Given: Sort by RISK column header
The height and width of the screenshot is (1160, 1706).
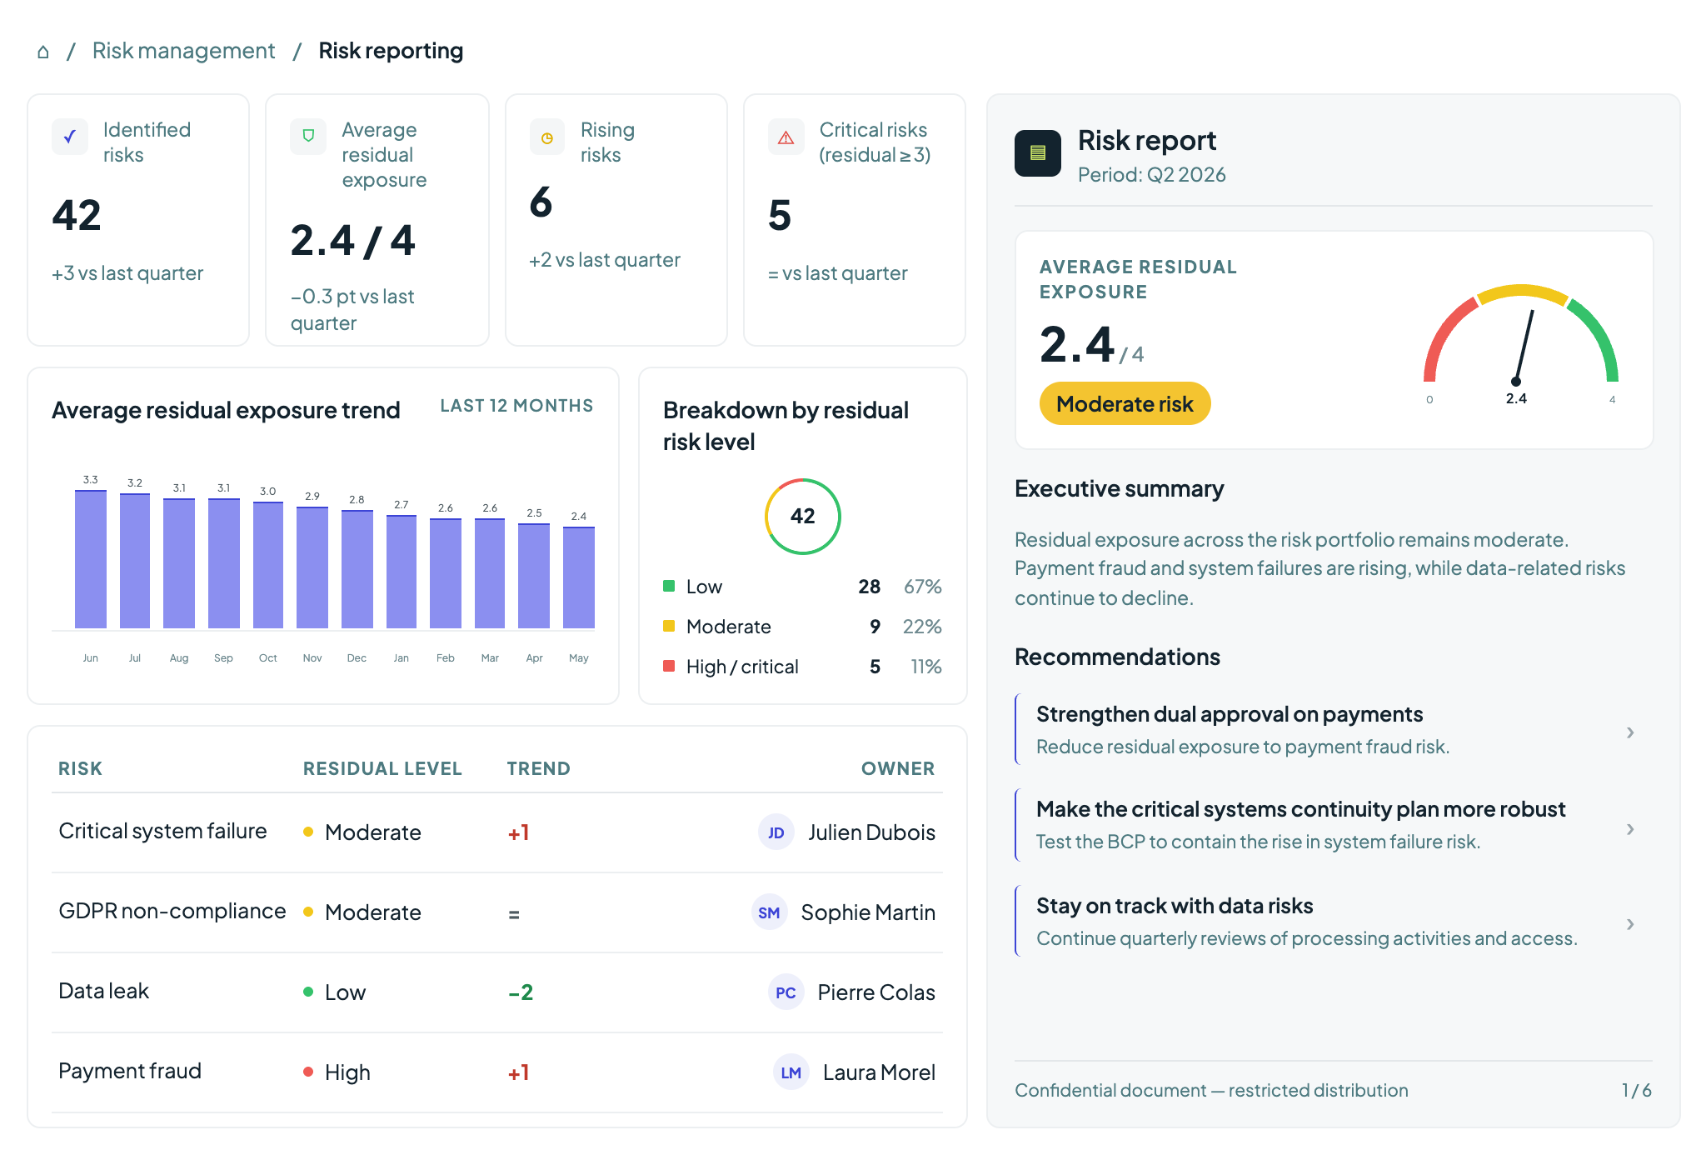Looking at the screenshot, I should coord(81,768).
